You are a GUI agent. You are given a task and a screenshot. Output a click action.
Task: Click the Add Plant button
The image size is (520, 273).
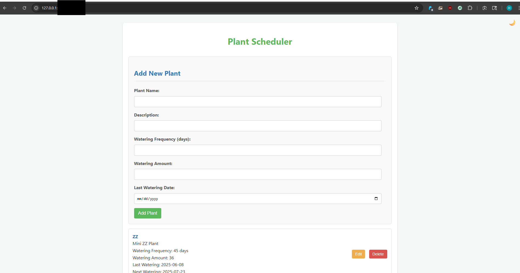148,213
